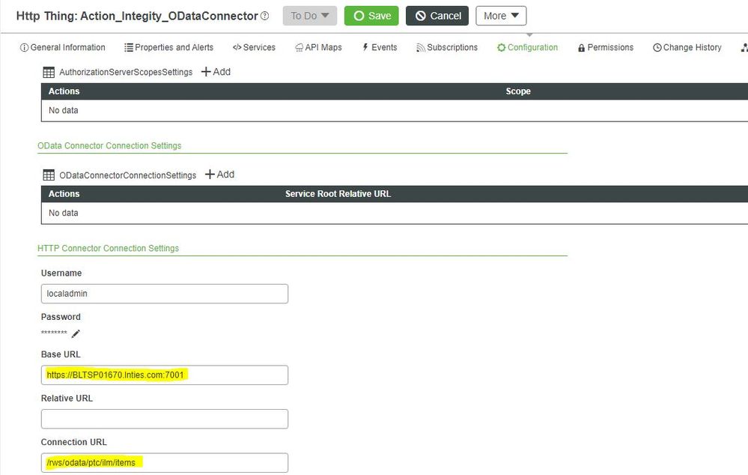Click the Configuration gear icon
The width and height of the screenshot is (748, 475).
501,48
